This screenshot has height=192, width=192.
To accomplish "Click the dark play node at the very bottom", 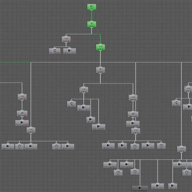I will [x=140, y=188].
